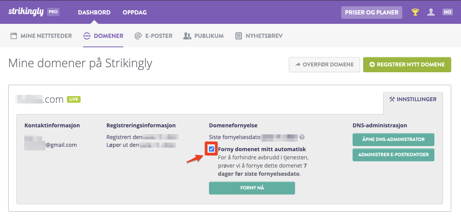Click the help question mark beside fornyelsesdato
The image size is (461, 216).
point(302,137)
